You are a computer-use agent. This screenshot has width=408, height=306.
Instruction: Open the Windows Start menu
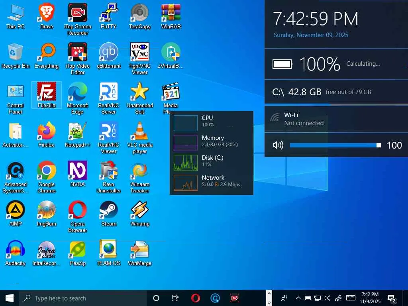click(10, 298)
